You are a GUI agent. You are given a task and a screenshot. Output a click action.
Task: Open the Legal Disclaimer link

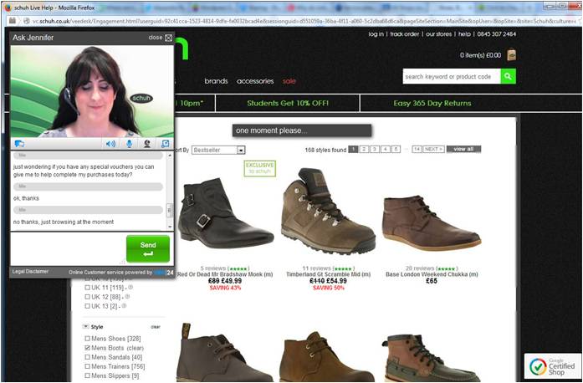click(30, 272)
